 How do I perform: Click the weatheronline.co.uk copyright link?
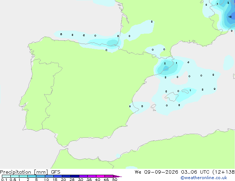tap(203, 178)
